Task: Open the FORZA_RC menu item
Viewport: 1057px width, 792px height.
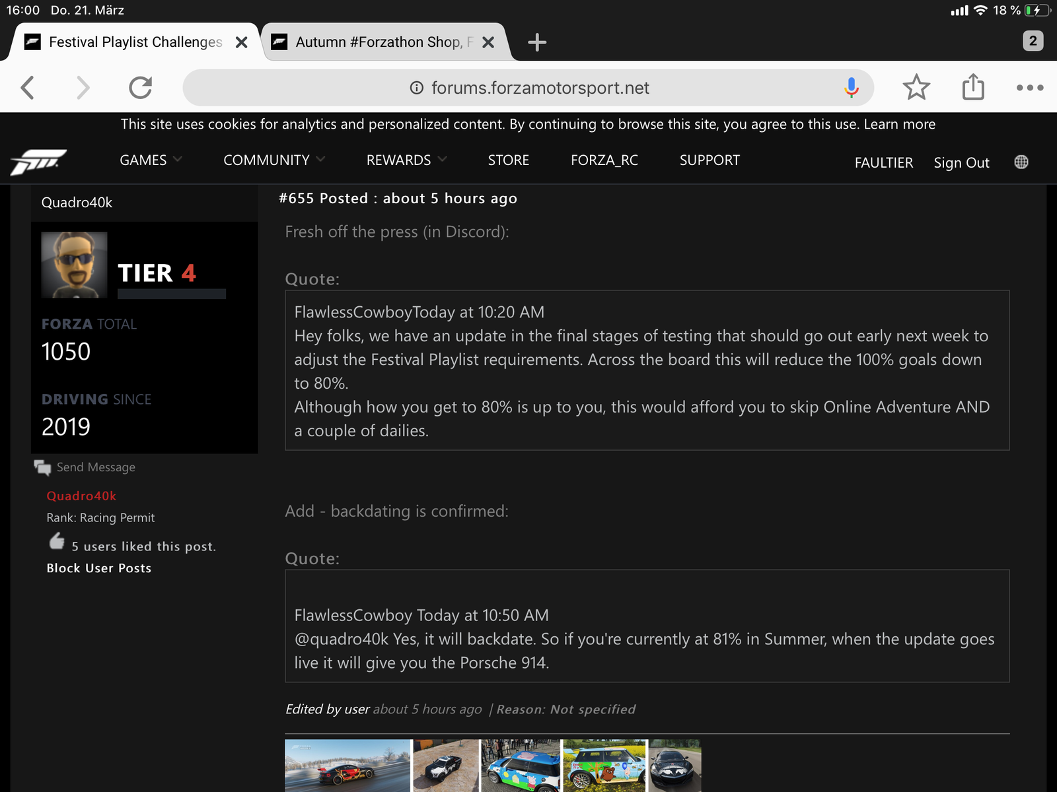Action: [604, 160]
